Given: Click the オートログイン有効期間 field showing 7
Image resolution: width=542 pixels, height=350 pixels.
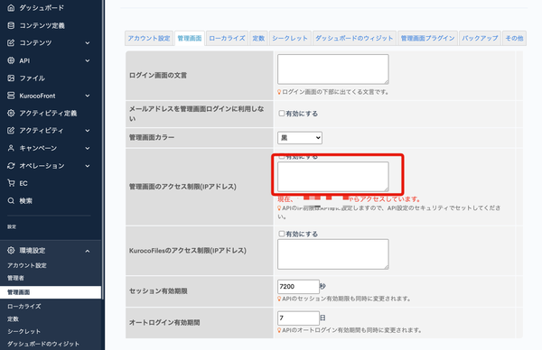Looking at the screenshot, I should pos(298,318).
